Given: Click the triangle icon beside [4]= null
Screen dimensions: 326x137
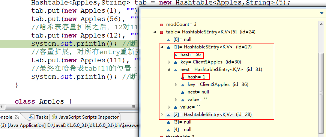Looking at the screenshot, I should point(168,130).
